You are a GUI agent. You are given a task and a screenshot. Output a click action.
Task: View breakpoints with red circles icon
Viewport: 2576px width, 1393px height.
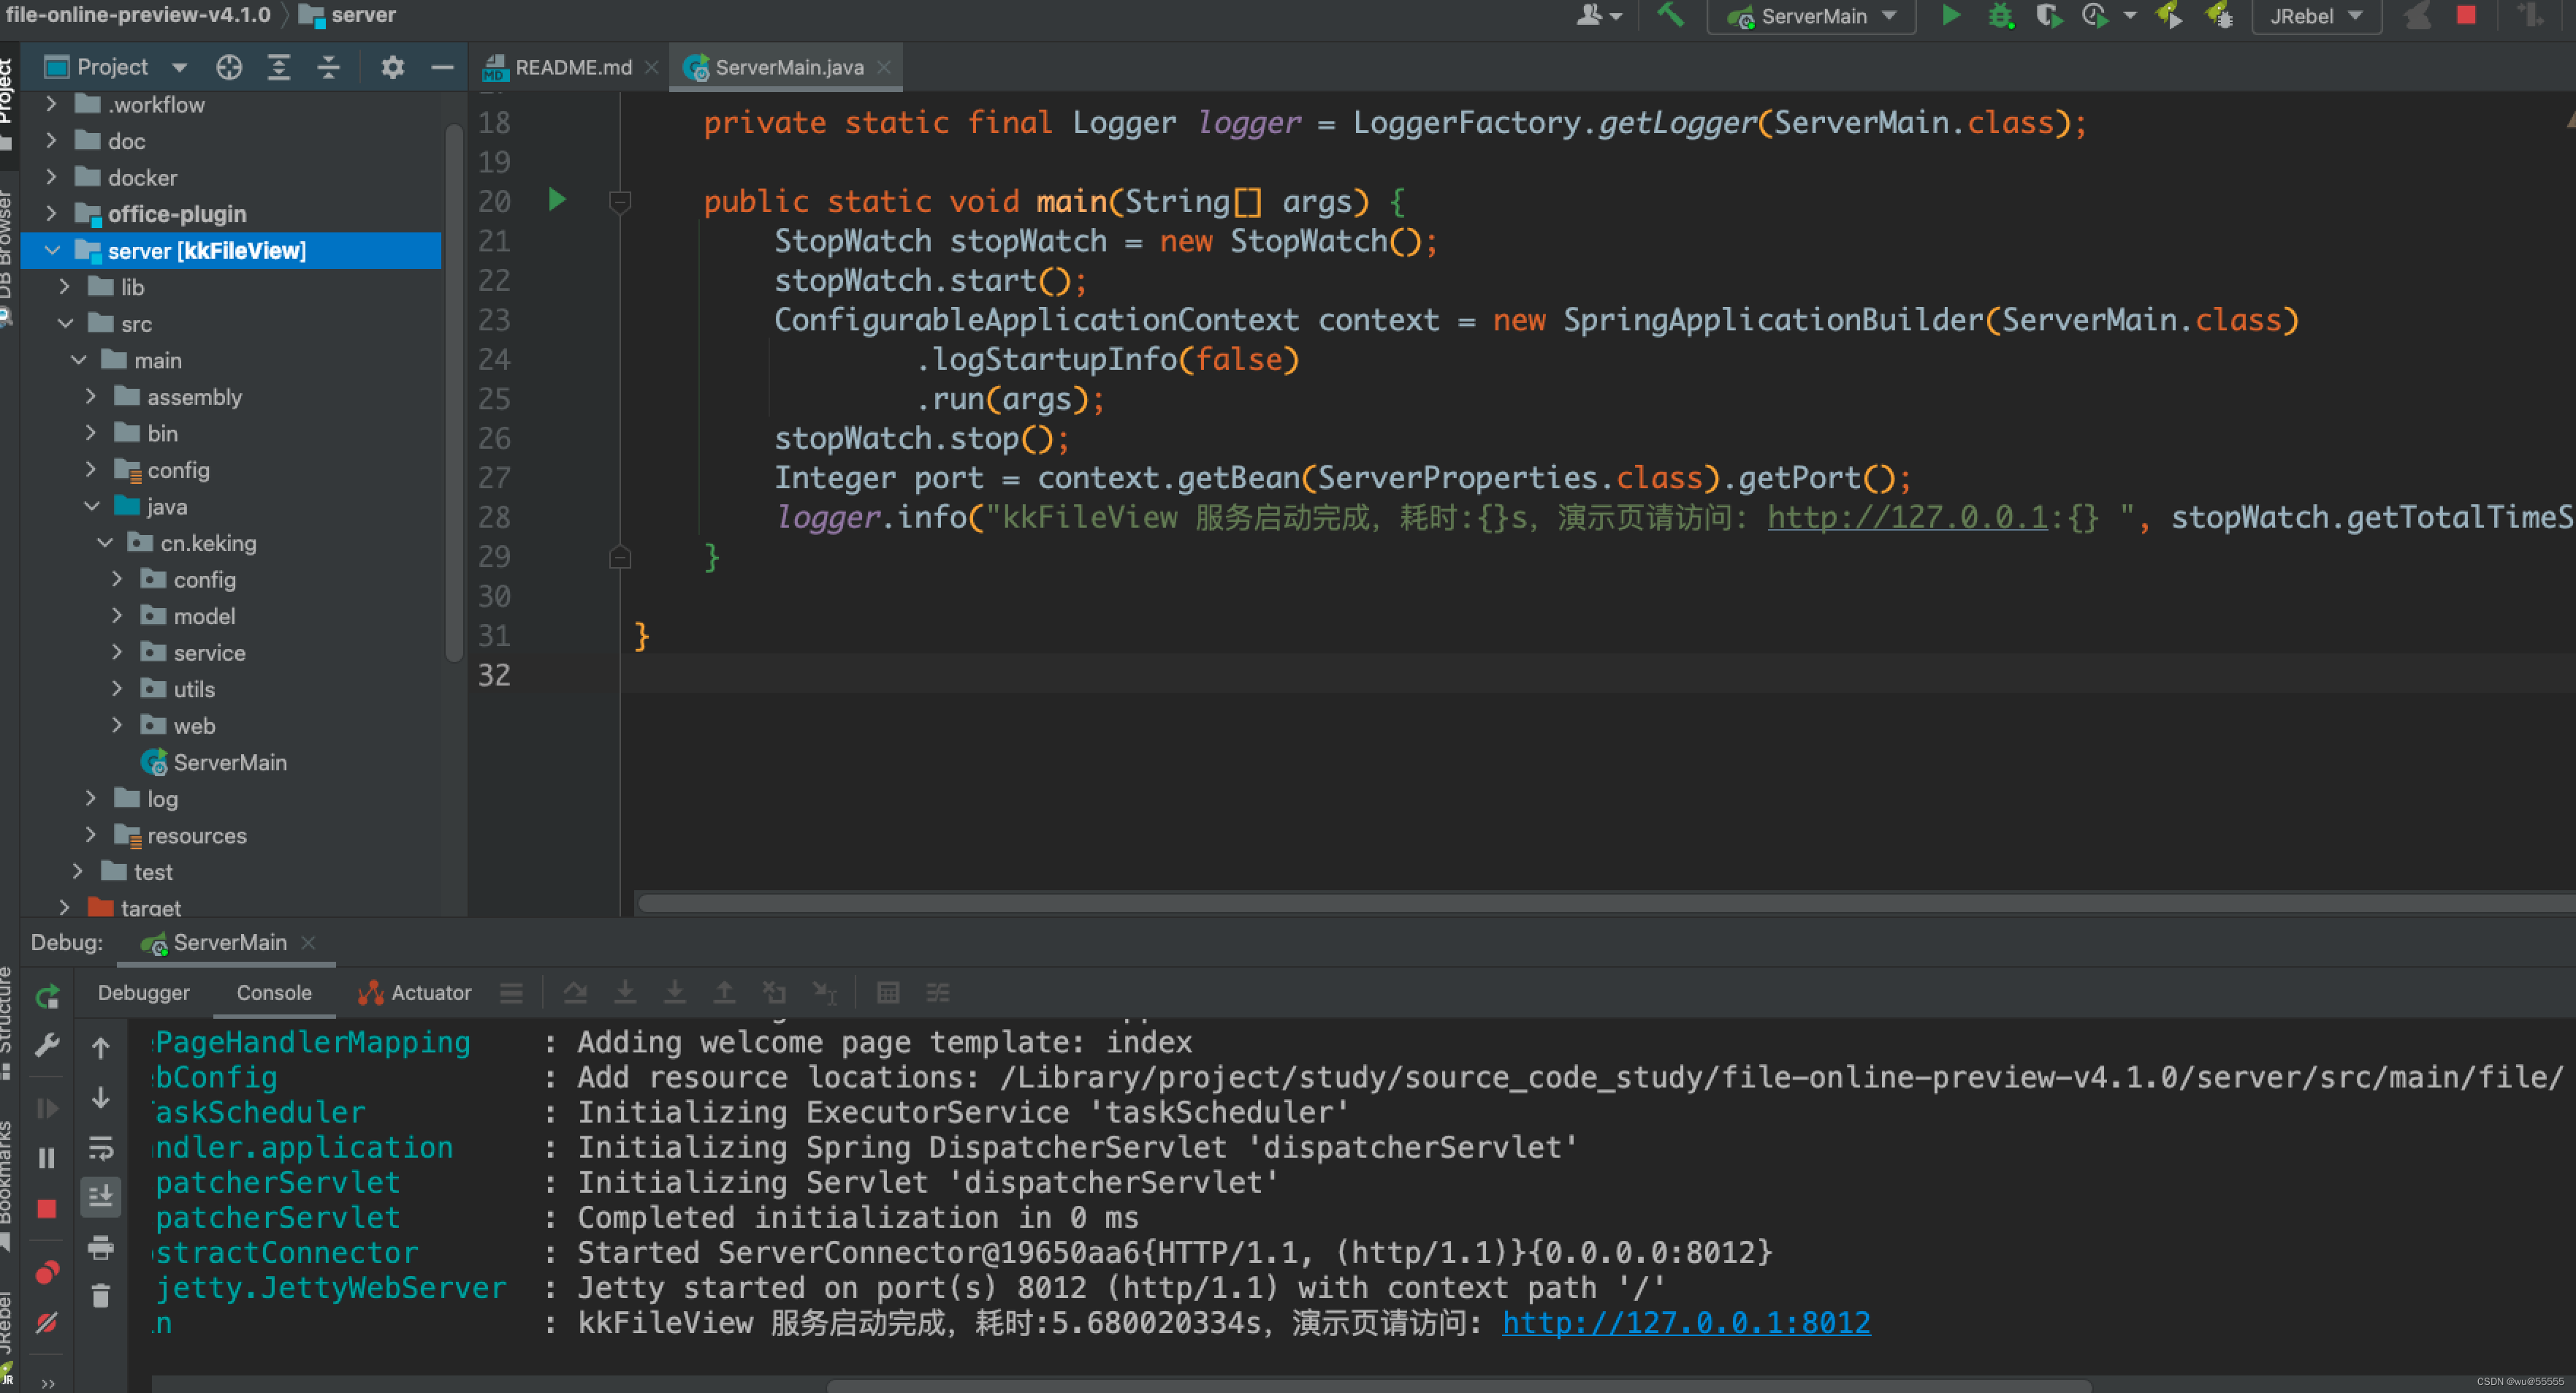[47, 1272]
